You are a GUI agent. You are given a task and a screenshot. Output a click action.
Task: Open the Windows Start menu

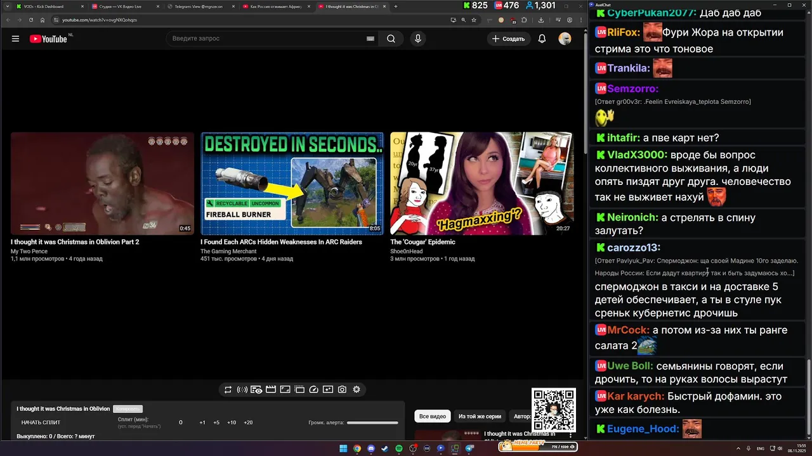[x=343, y=448]
